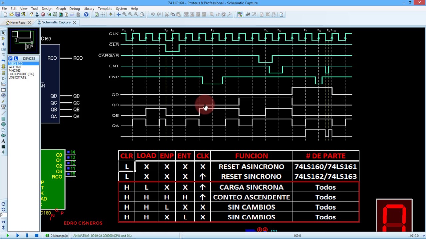The image size is (426, 239).
Task: Select the 2D Graphics Circle tool
Action: click(3, 124)
